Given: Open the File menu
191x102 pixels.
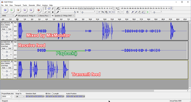Looking at the screenshot, I should 2,5.
